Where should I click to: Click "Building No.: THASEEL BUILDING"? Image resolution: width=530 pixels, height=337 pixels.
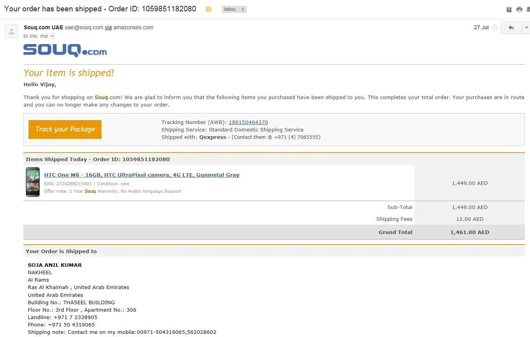click(71, 303)
